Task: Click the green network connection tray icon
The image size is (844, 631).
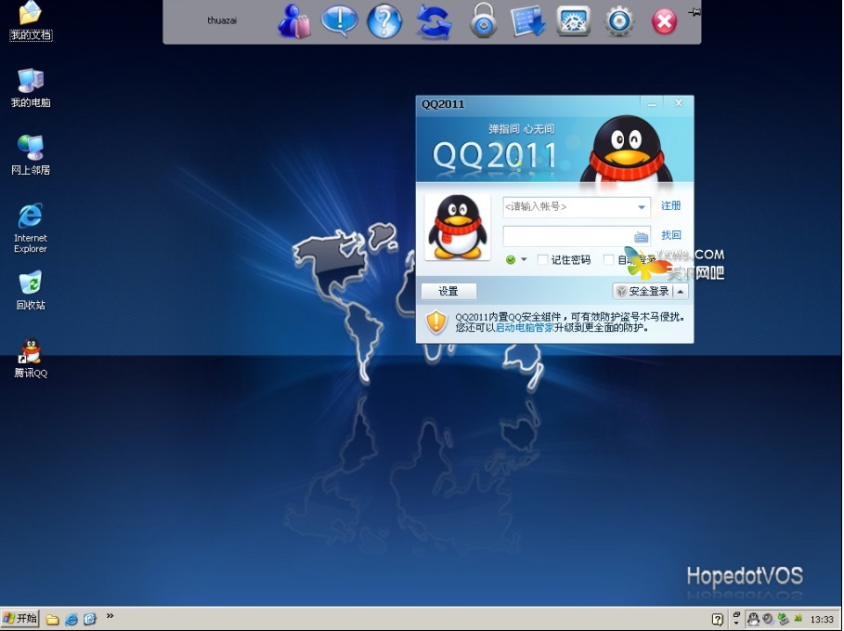Action: coord(783,619)
